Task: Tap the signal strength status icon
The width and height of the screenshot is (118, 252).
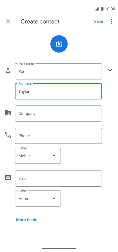Action: [97, 9]
